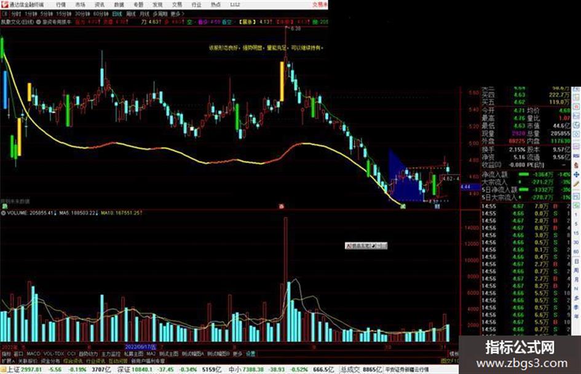Click 上证 index in status bar

(25, 370)
